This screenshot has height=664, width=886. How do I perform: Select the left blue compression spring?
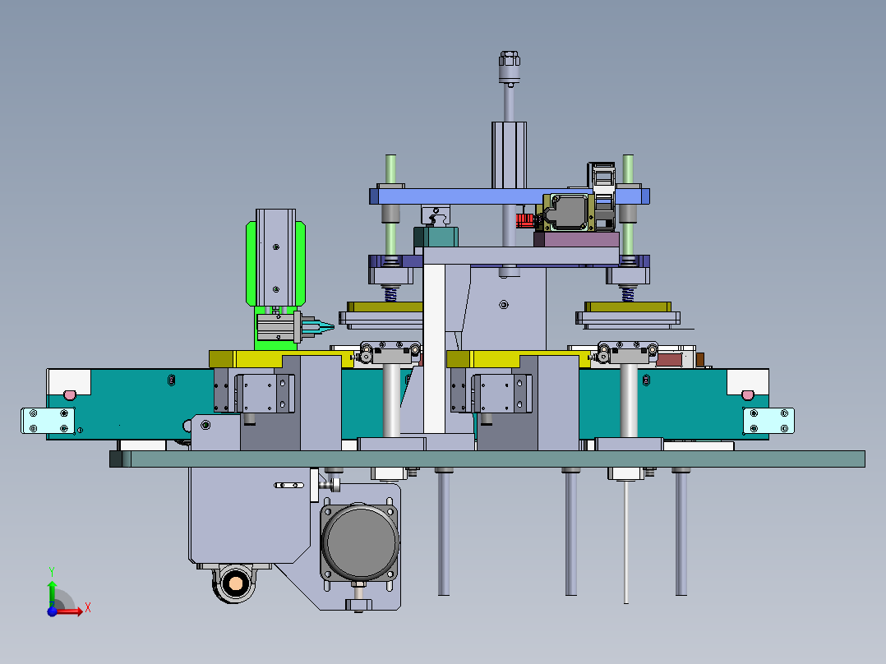390,293
